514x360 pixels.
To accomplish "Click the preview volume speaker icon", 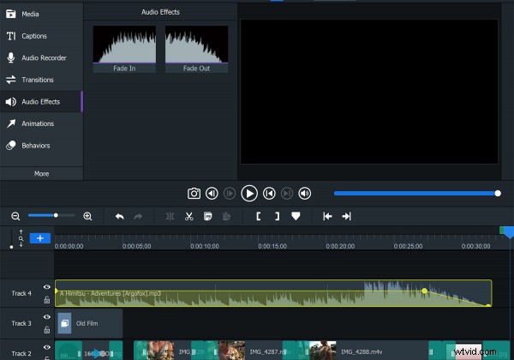I will tap(304, 194).
